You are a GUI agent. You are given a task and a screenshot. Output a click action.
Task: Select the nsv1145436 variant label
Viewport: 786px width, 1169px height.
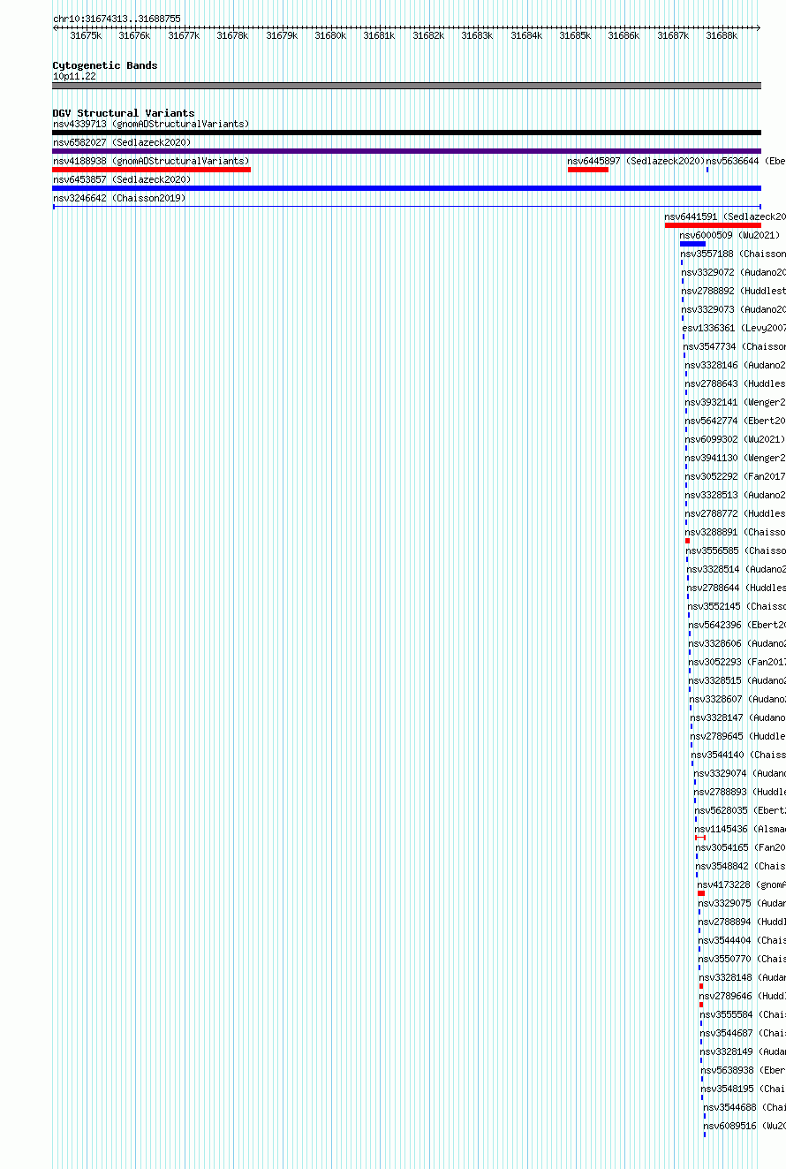[740, 829]
